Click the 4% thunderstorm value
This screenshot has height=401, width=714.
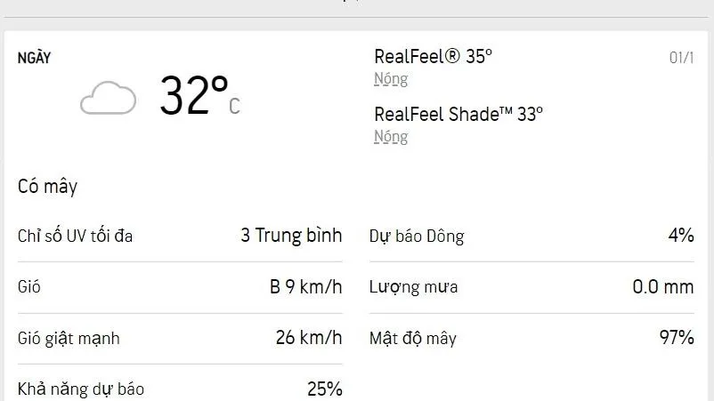[x=681, y=236]
